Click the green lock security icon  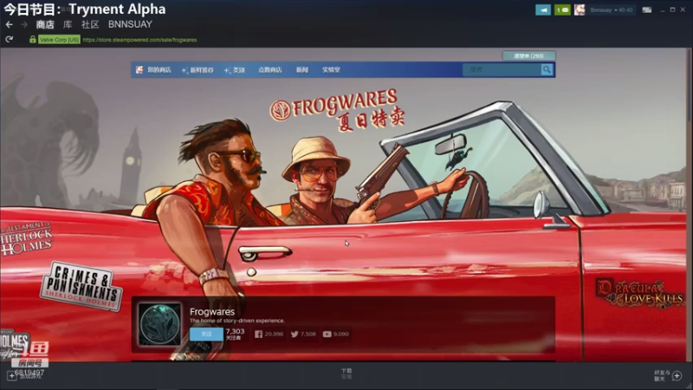[33, 39]
